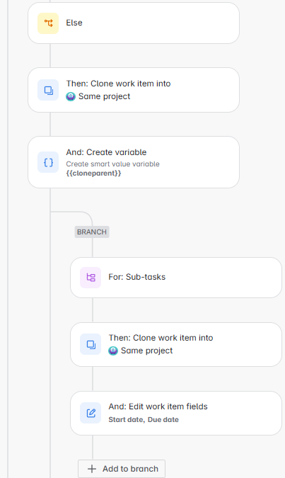This screenshot has width=285, height=478.
Task: Click the 'Start date, Due date' field summary
Action: [144, 420]
